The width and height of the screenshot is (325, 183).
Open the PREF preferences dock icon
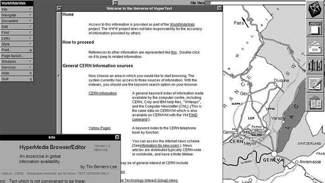[x=315, y=28]
